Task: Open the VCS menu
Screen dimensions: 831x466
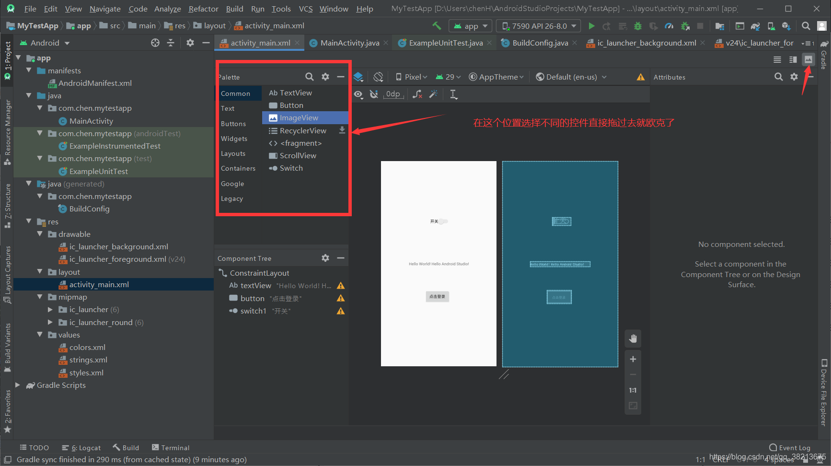Action: 306,9
